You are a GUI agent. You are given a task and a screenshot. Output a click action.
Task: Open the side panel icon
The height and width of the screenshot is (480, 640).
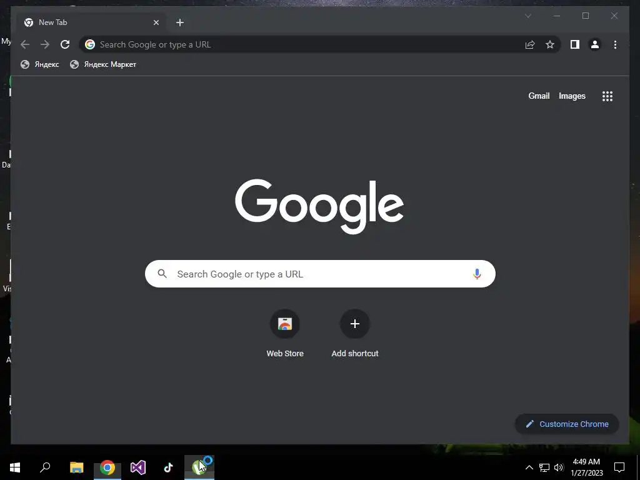[x=575, y=44]
